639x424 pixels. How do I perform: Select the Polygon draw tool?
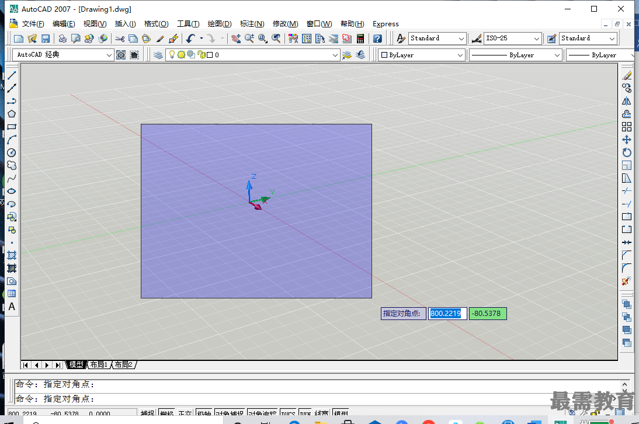click(12, 114)
